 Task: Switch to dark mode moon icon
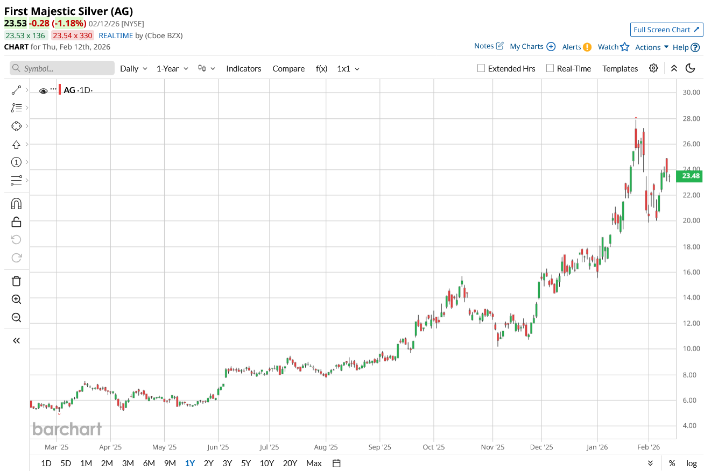pyautogui.click(x=690, y=68)
